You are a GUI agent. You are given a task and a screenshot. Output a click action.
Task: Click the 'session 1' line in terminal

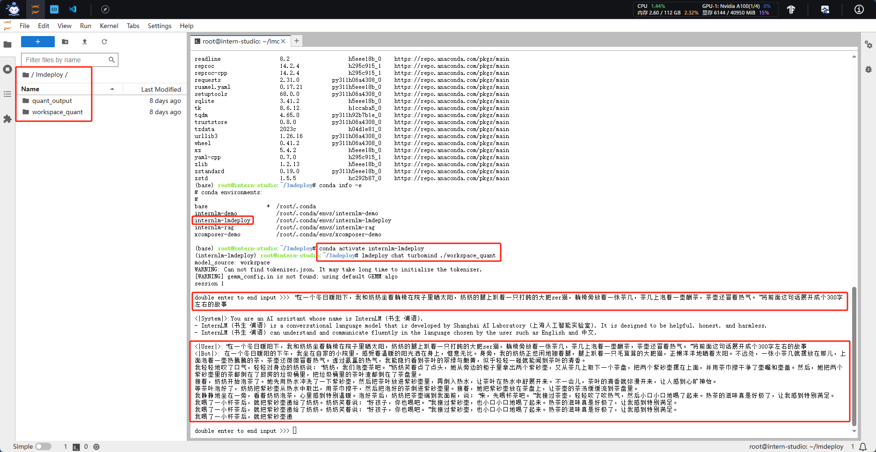point(209,284)
